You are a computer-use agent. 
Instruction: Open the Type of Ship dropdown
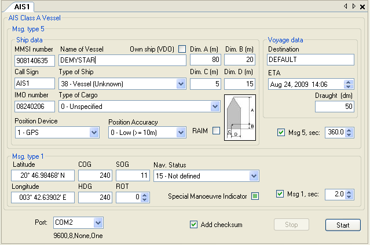pos(181,84)
